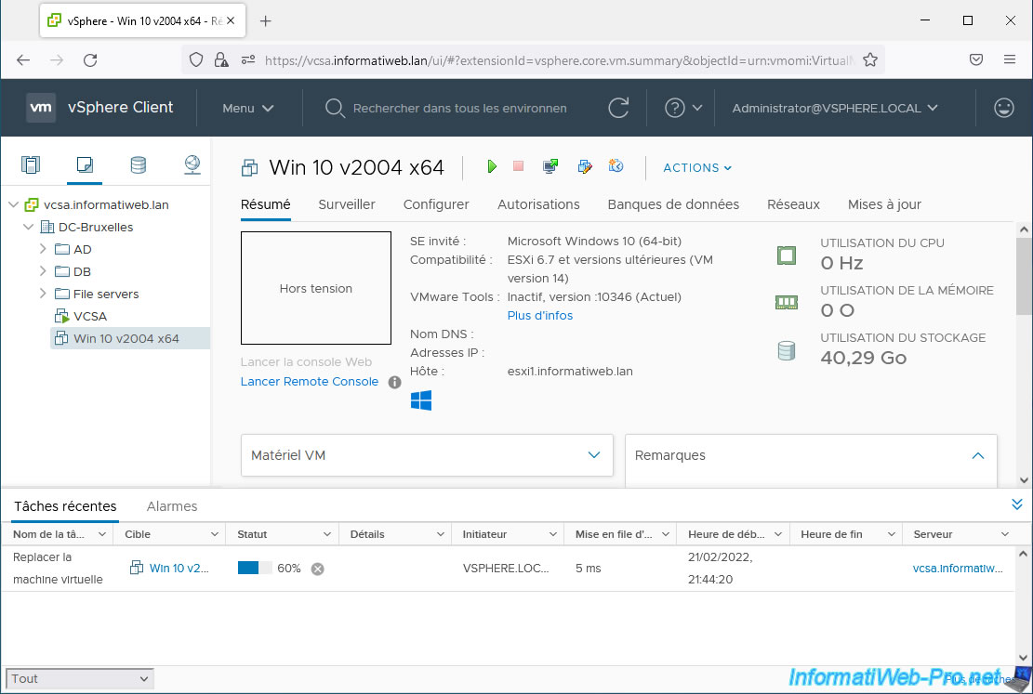Screen dimensions: 1033x694
Task: Switch to the Surveiller tab
Action: [347, 204]
